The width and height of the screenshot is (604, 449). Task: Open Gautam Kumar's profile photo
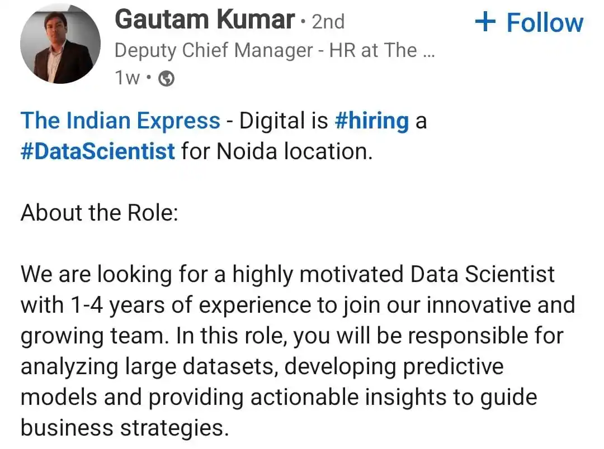[x=60, y=44]
